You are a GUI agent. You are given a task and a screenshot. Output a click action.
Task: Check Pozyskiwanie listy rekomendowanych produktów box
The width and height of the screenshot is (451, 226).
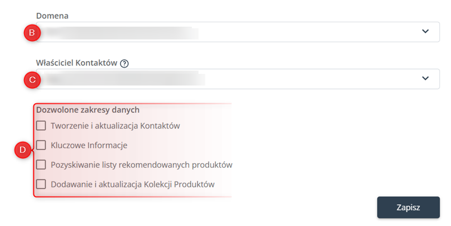pos(41,164)
